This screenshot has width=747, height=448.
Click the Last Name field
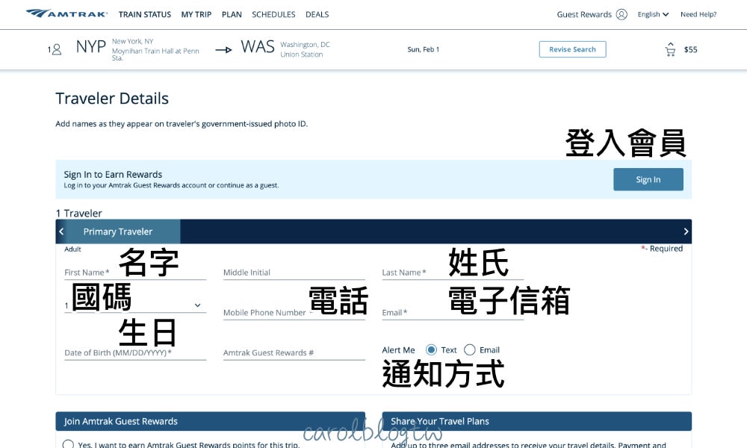(453, 273)
